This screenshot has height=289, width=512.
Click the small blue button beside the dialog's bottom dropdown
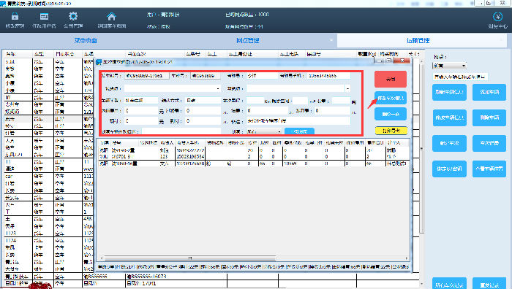point(299,131)
